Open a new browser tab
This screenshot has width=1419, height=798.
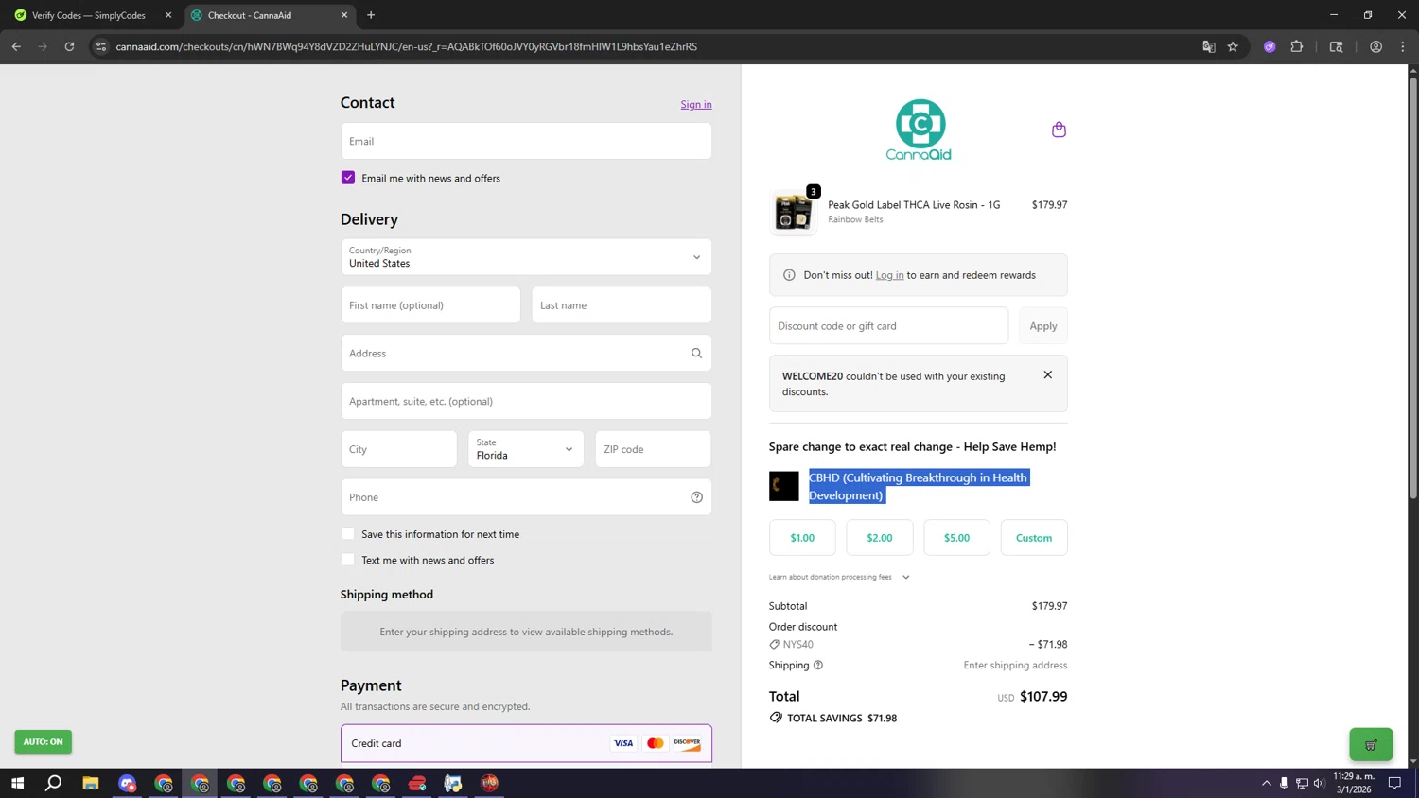371,15
